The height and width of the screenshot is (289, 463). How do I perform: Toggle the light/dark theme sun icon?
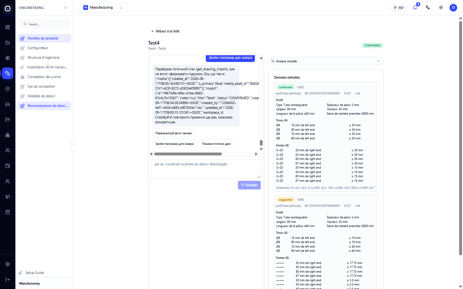[441, 7]
